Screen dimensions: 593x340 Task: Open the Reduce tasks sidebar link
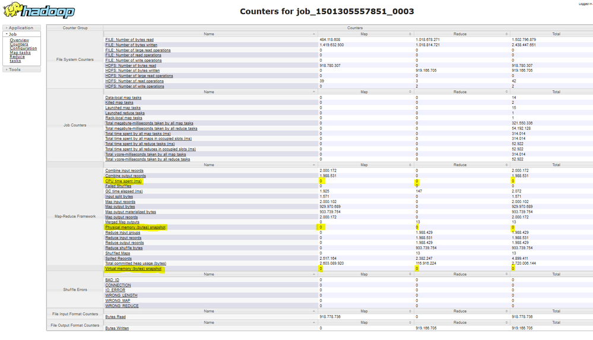tap(17, 59)
